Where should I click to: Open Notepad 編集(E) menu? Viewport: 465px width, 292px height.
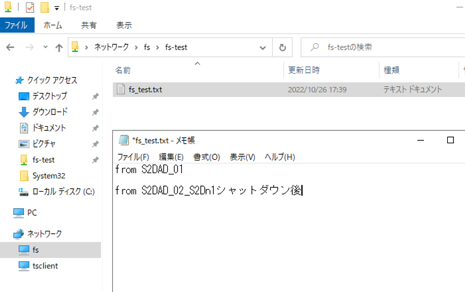[x=171, y=157]
